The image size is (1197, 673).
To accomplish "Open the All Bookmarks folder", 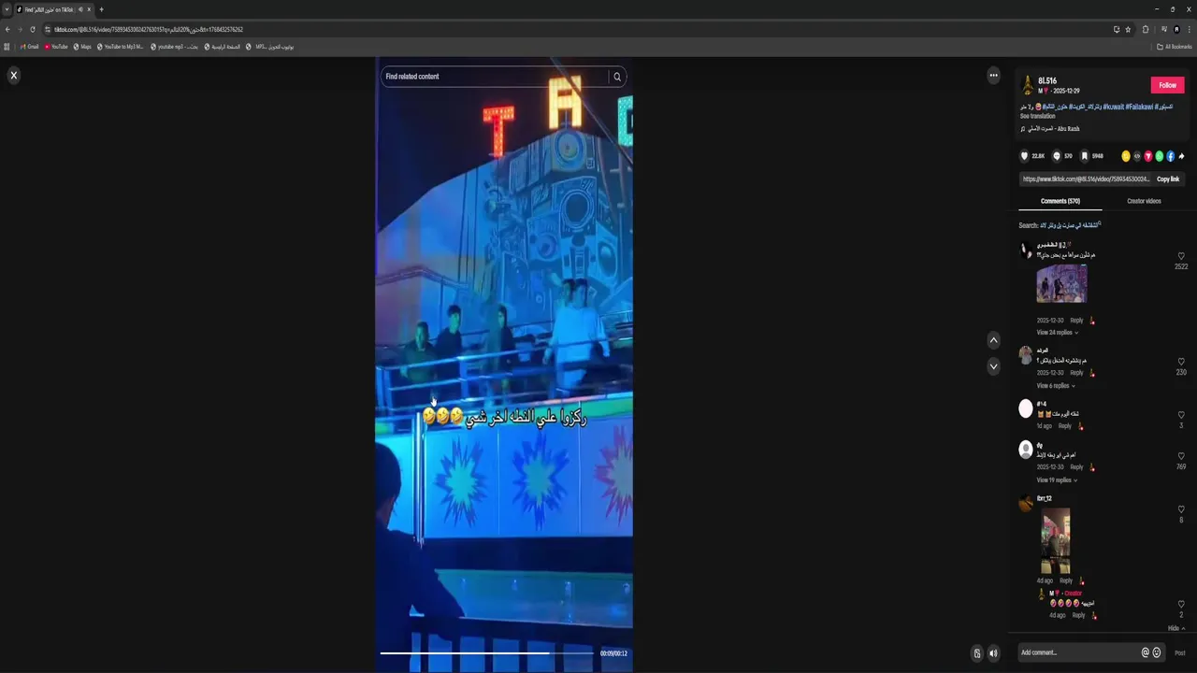I will pos(1175,47).
